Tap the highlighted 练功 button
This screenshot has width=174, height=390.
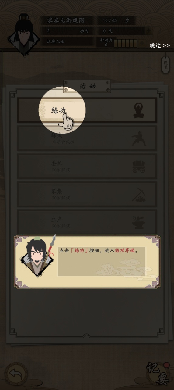click(x=87, y=110)
